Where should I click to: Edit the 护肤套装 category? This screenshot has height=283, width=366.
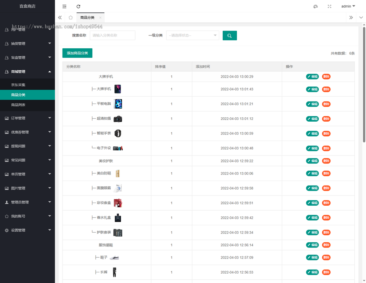point(312,233)
